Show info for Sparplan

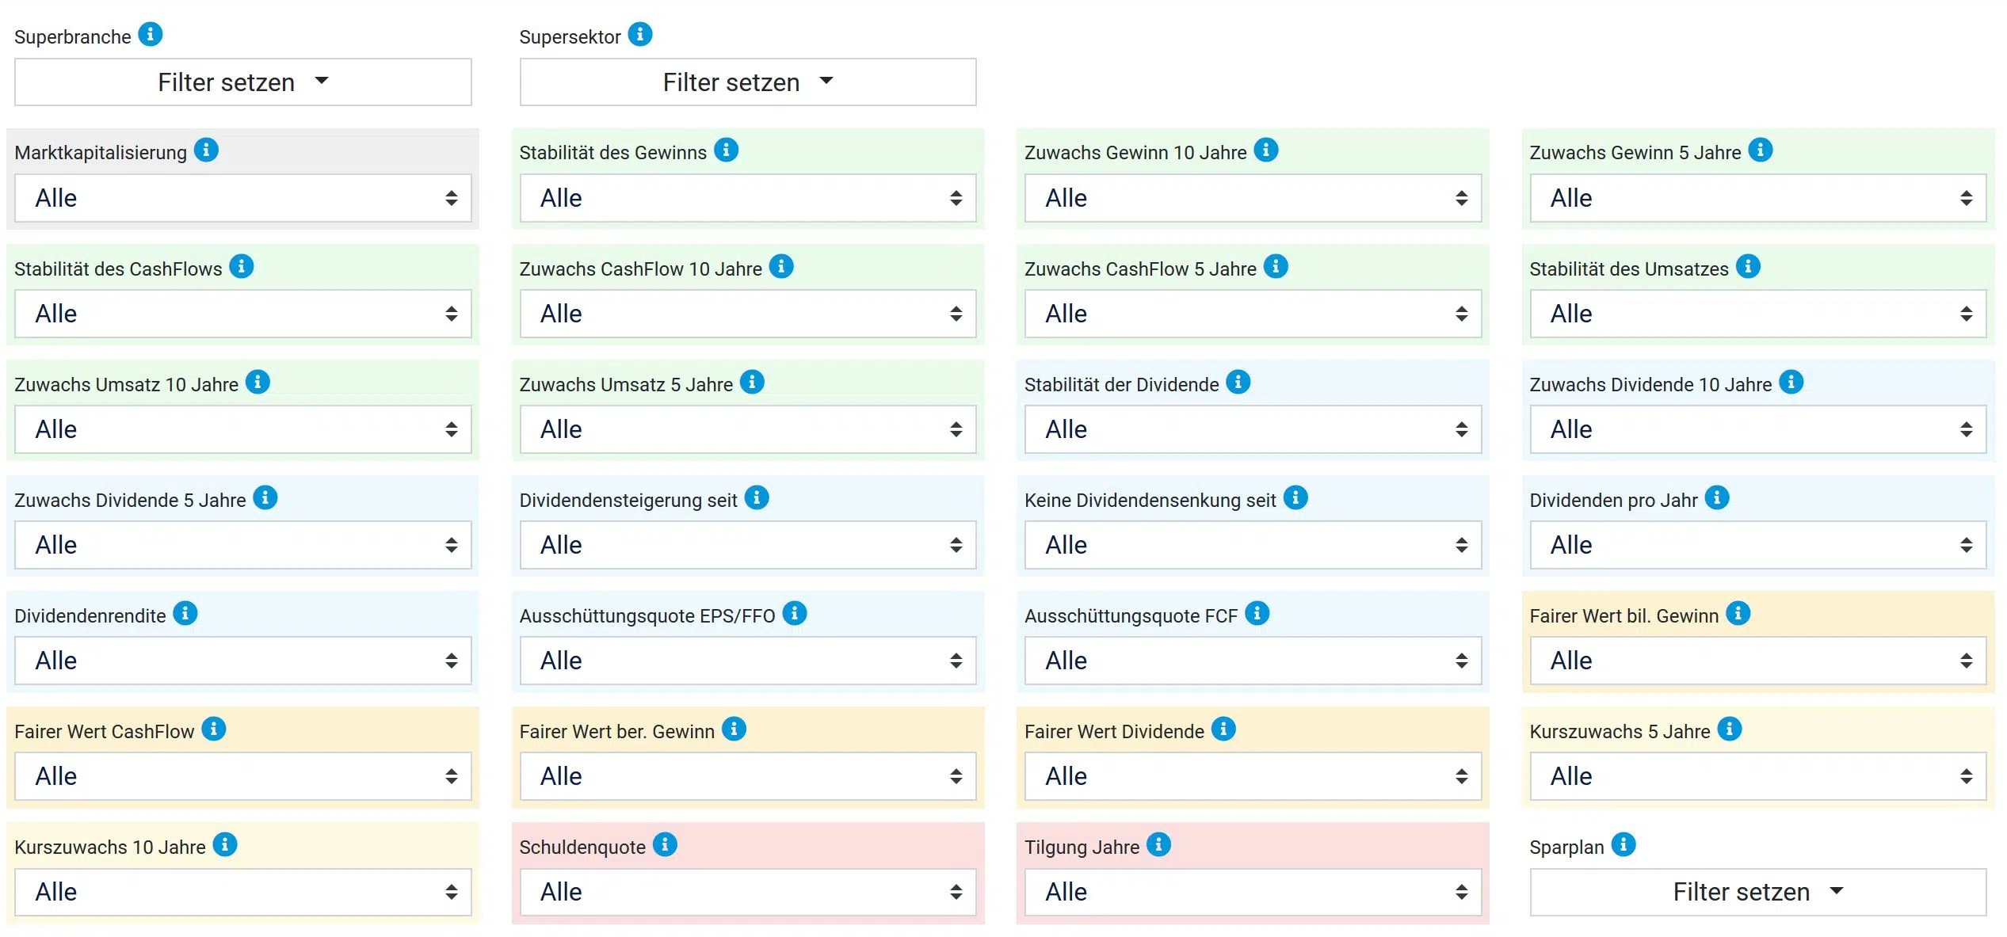click(1624, 845)
